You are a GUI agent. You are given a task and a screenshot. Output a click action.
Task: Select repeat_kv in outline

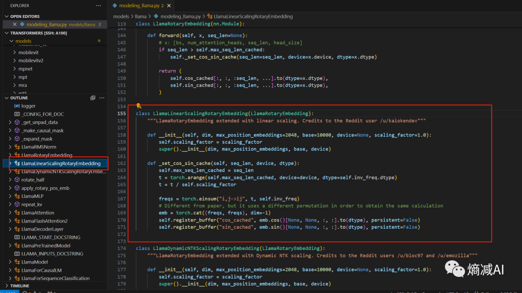pyautogui.click(x=31, y=205)
